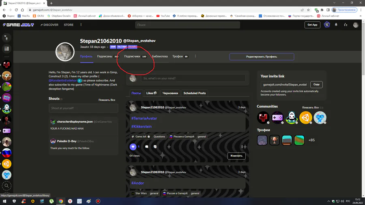Open the library icon in left sidebar
Viewport: 365px width, 205px height.
[x=6, y=49]
